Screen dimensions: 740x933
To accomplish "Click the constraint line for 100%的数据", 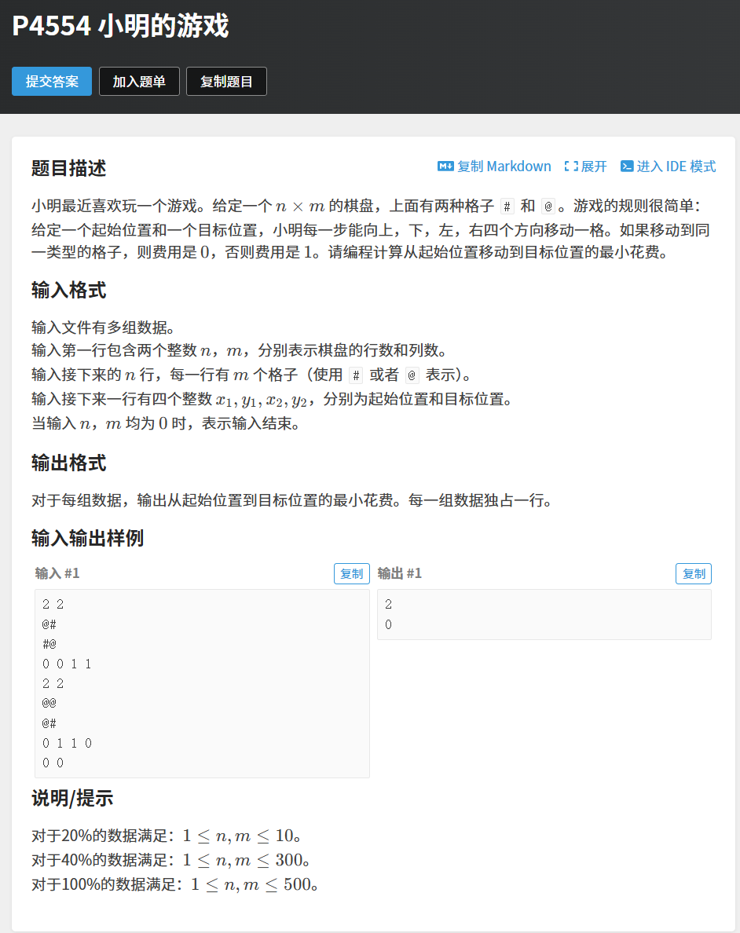I will pyautogui.click(x=175, y=885).
